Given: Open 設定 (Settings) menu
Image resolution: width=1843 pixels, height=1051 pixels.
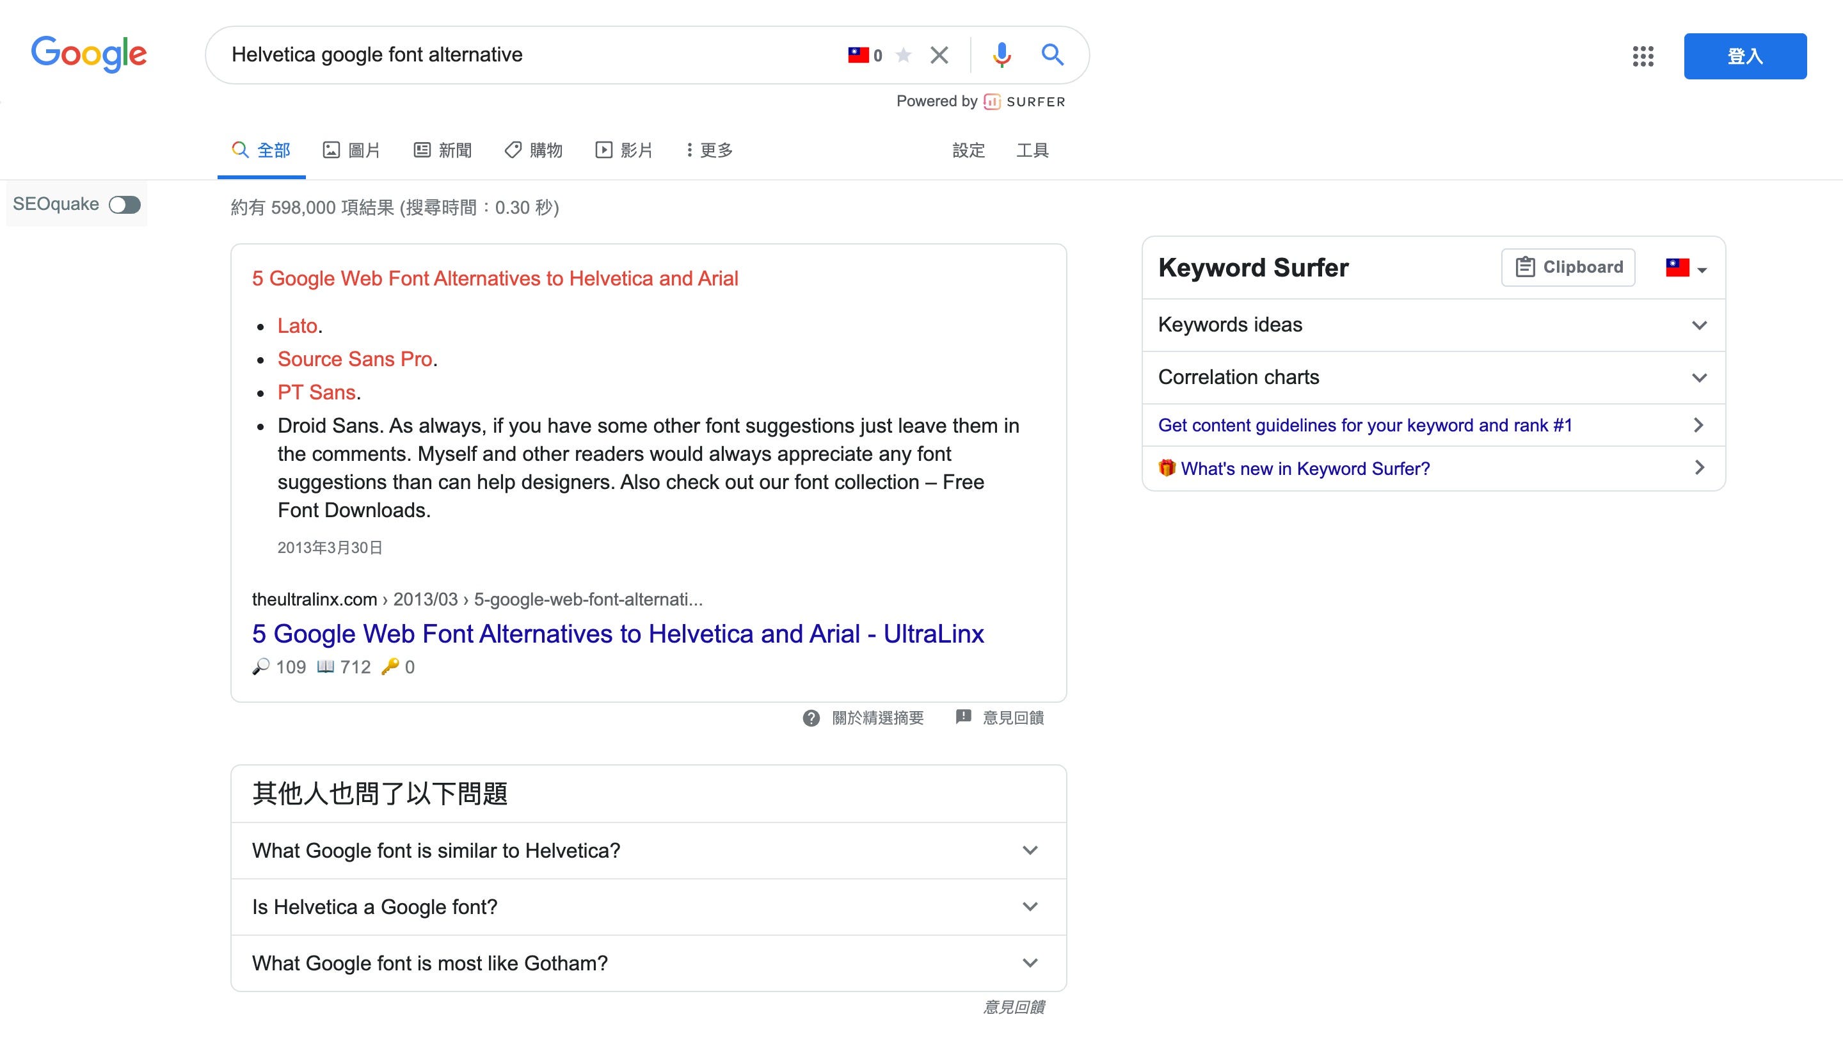Looking at the screenshot, I should 968,150.
